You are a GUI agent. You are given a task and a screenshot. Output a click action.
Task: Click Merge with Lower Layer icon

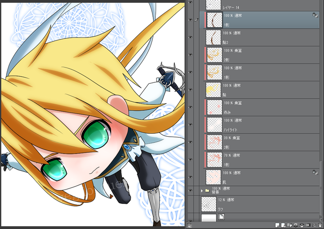tap(302, 225)
